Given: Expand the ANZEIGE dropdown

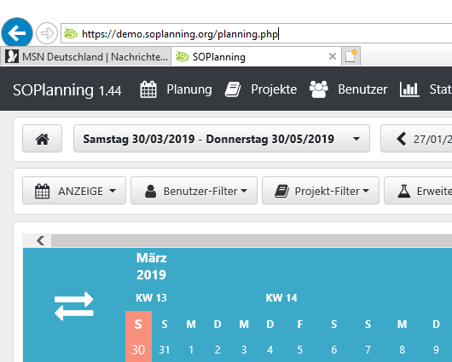Looking at the screenshot, I should [74, 191].
